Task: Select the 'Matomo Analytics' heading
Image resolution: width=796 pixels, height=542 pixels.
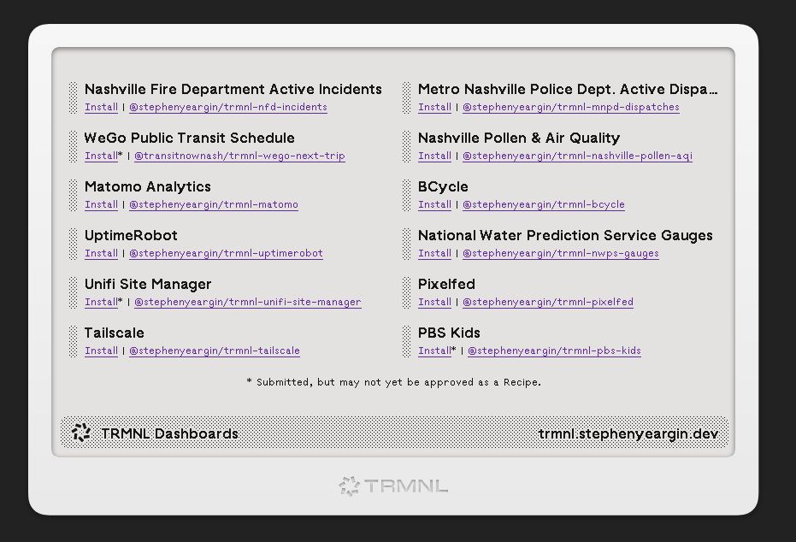Action: [x=148, y=186]
